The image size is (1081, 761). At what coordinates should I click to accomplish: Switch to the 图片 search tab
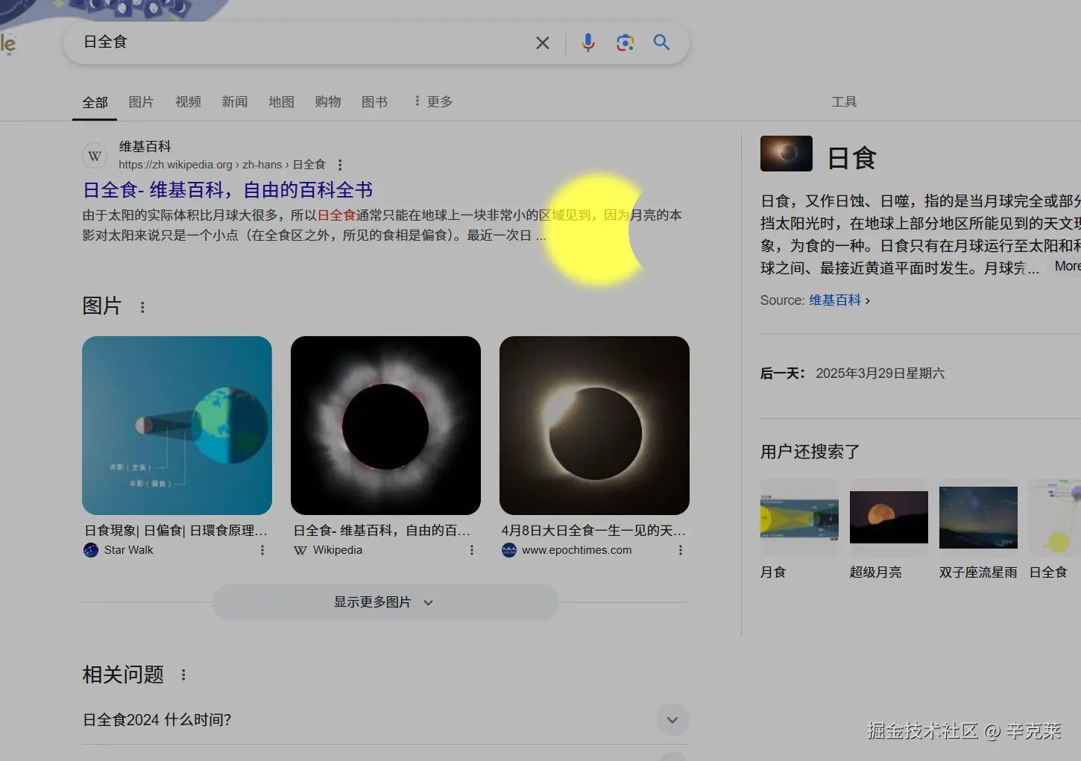tap(141, 101)
